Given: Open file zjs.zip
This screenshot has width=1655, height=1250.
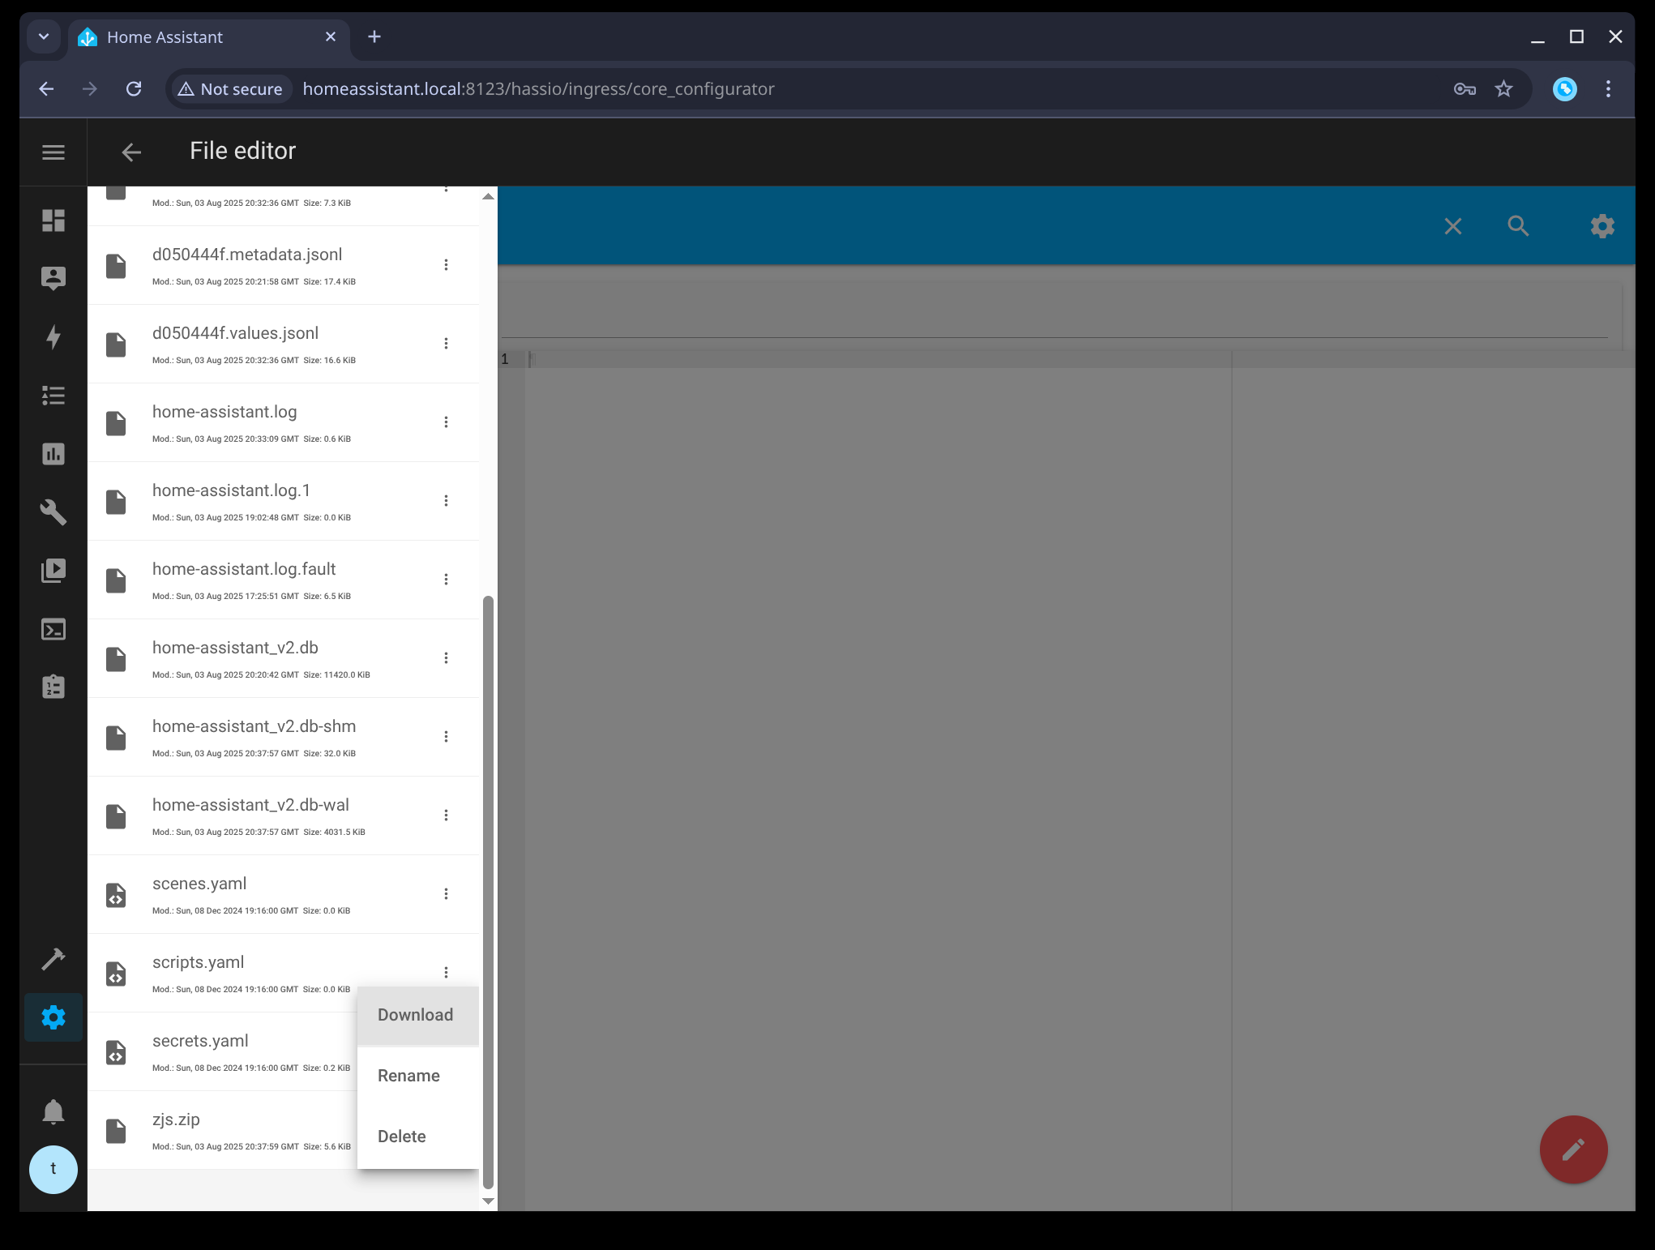Looking at the screenshot, I should coord(223,1130).
